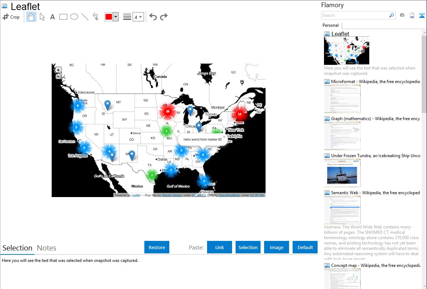Undo the last annotation
427x289 pixels.
click(x=153, y=17)
